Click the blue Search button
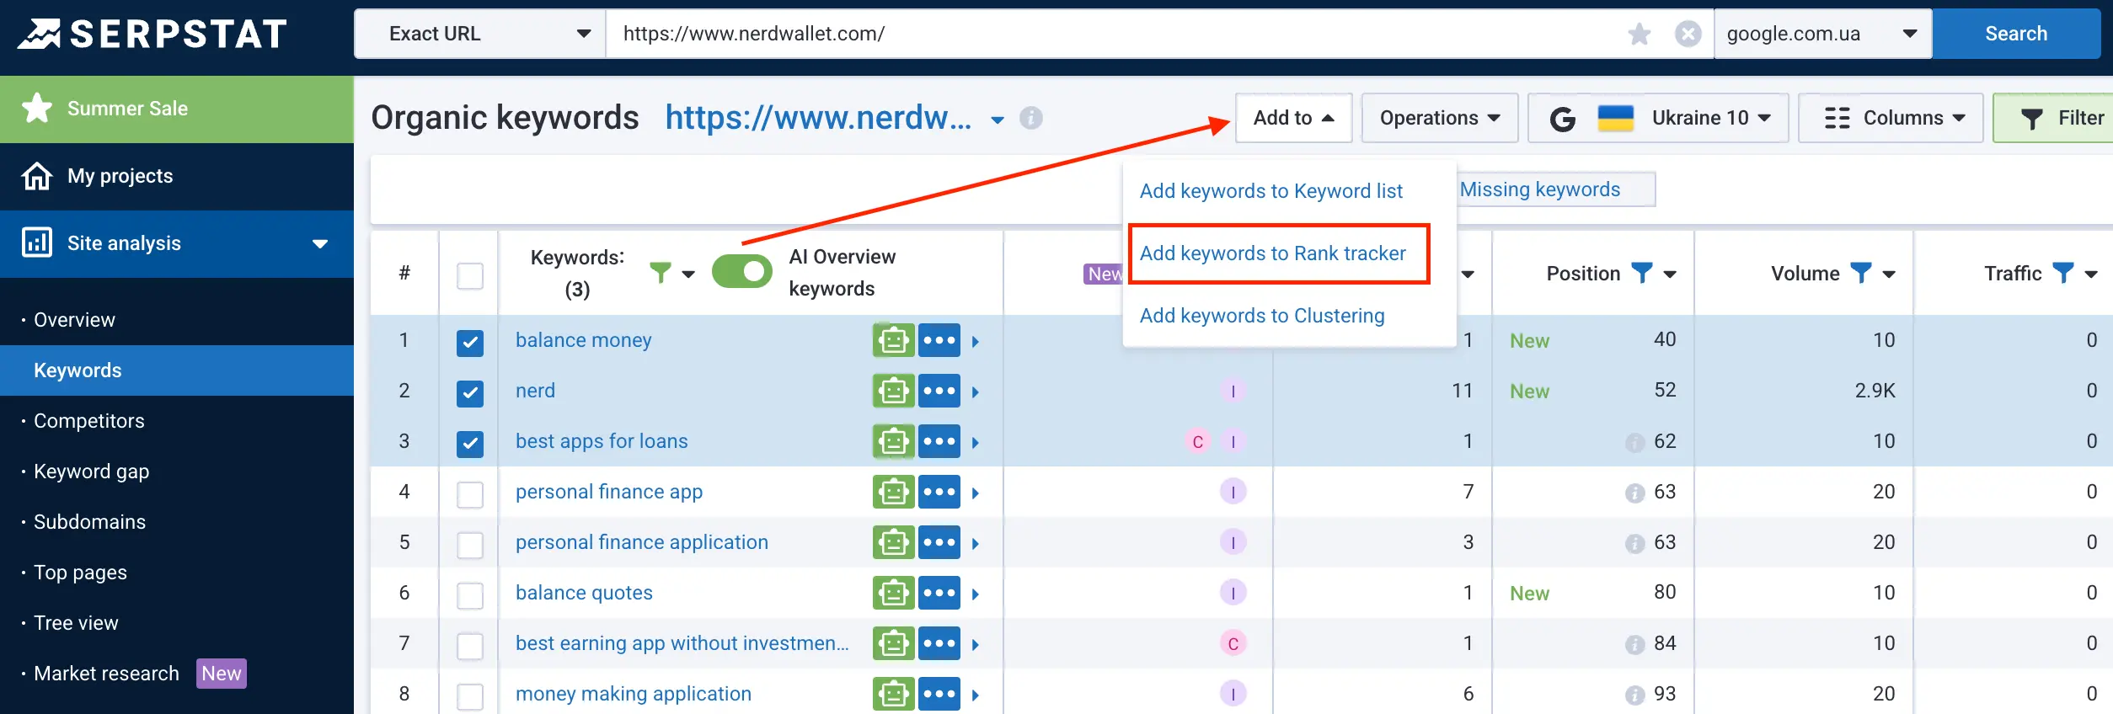Screen dimensions: 2113x714 coord(2016,34)
